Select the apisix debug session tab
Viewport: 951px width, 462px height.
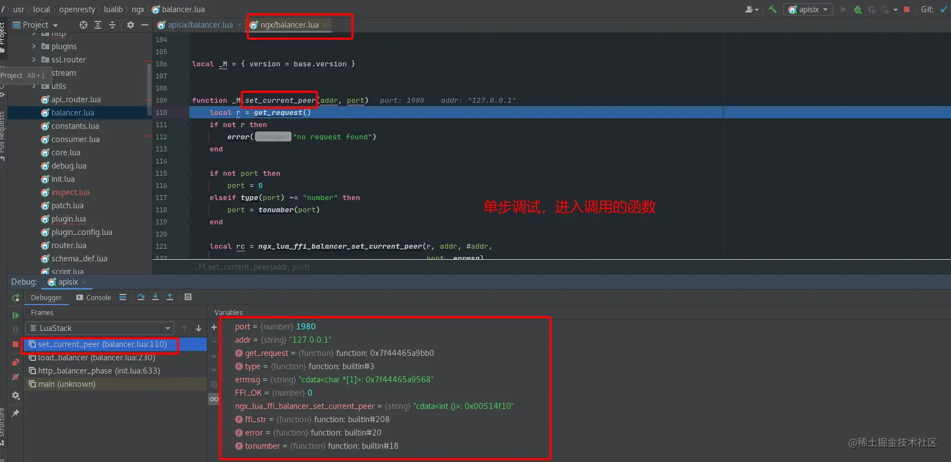click(x=68, y=282)
